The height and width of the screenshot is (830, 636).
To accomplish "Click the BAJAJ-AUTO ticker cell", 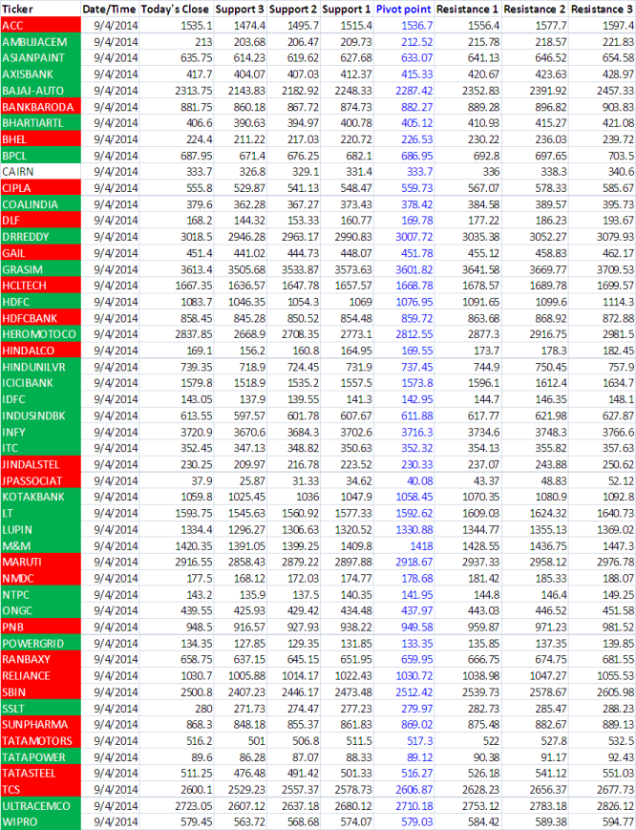I will pos(41,91).
